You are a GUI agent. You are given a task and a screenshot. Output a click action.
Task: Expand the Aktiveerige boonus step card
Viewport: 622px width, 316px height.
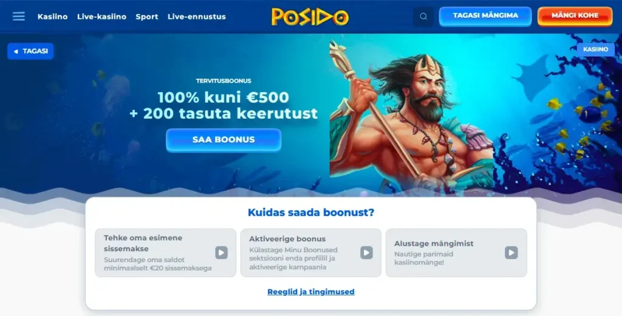(311, 253)
